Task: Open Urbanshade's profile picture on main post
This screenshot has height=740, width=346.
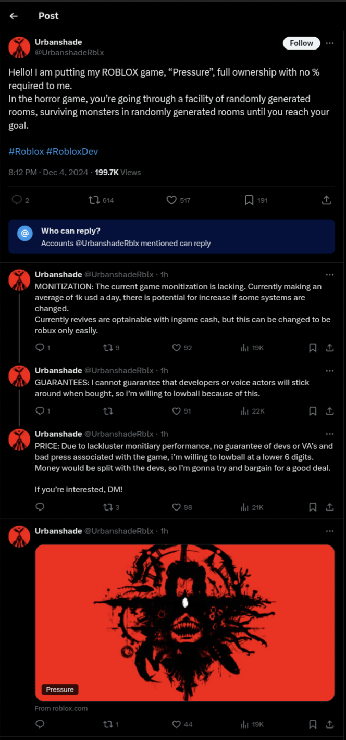Action: tap(19, 47)
